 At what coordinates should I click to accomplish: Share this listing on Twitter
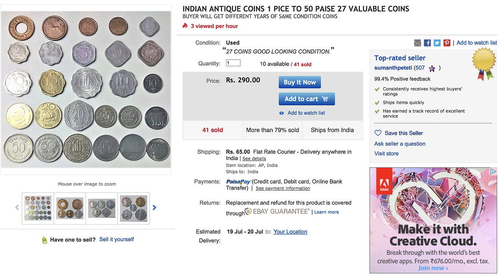(437, 43)
